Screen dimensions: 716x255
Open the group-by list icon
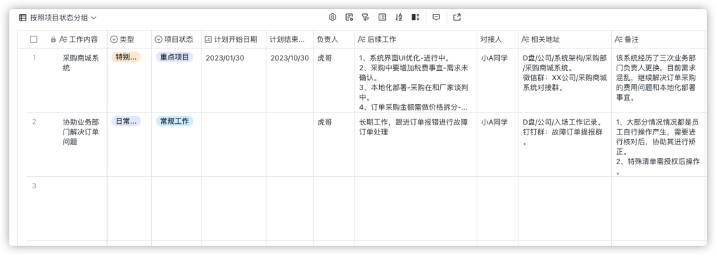pyautogui.click(x=383, y=17)
